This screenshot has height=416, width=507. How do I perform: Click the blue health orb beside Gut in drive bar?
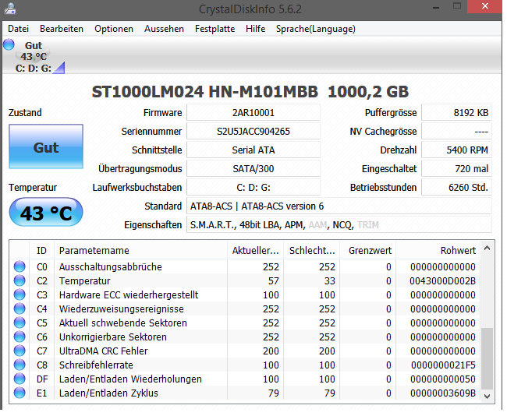point(9,44)
